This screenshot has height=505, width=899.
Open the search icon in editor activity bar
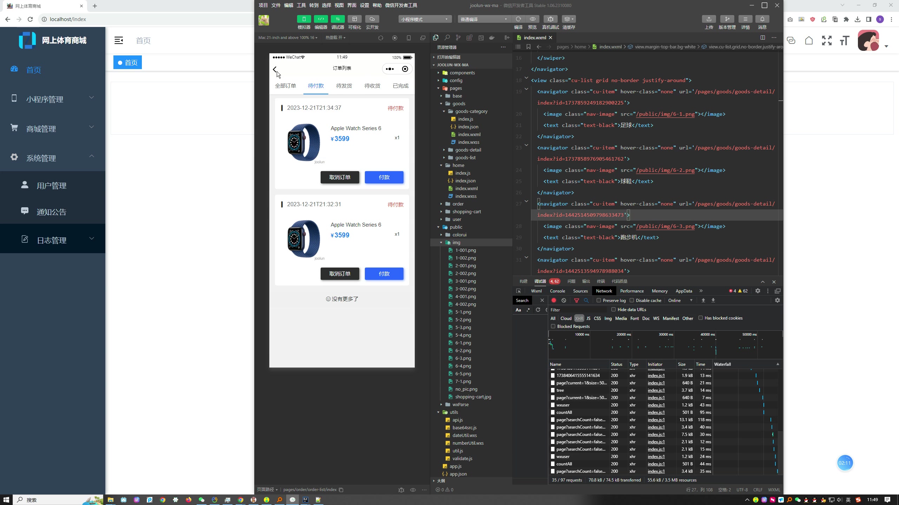(447, 38)
